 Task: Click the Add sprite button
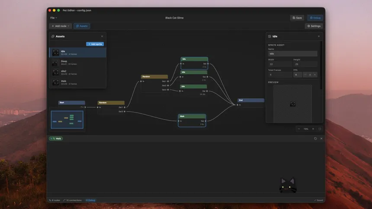click(x=95, y=44)
